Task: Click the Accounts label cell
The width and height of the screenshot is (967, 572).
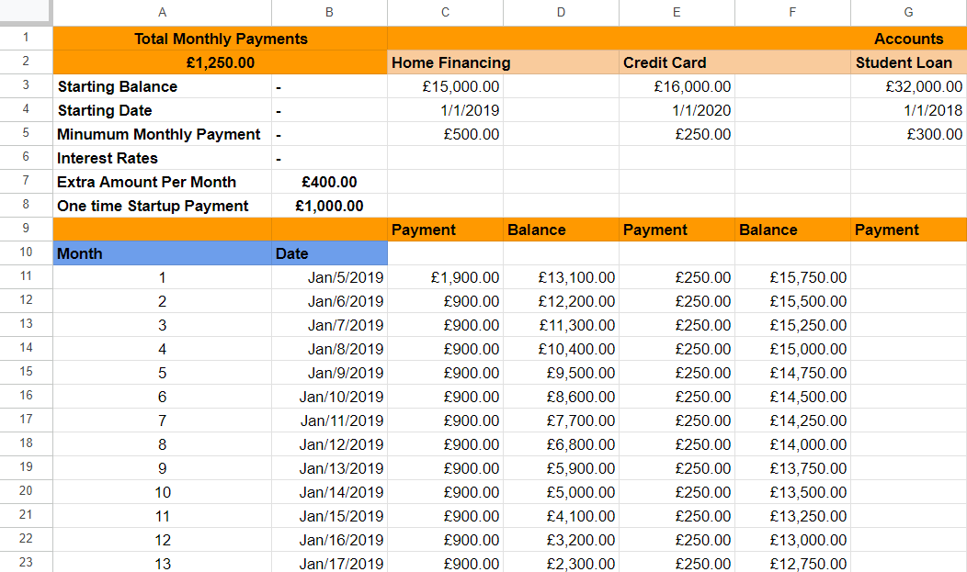Action: pyautogui.click(x=908, y=39)
